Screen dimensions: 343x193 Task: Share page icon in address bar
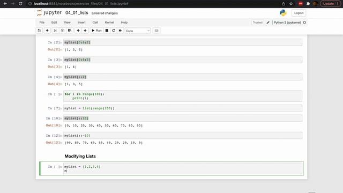[284, 4]
